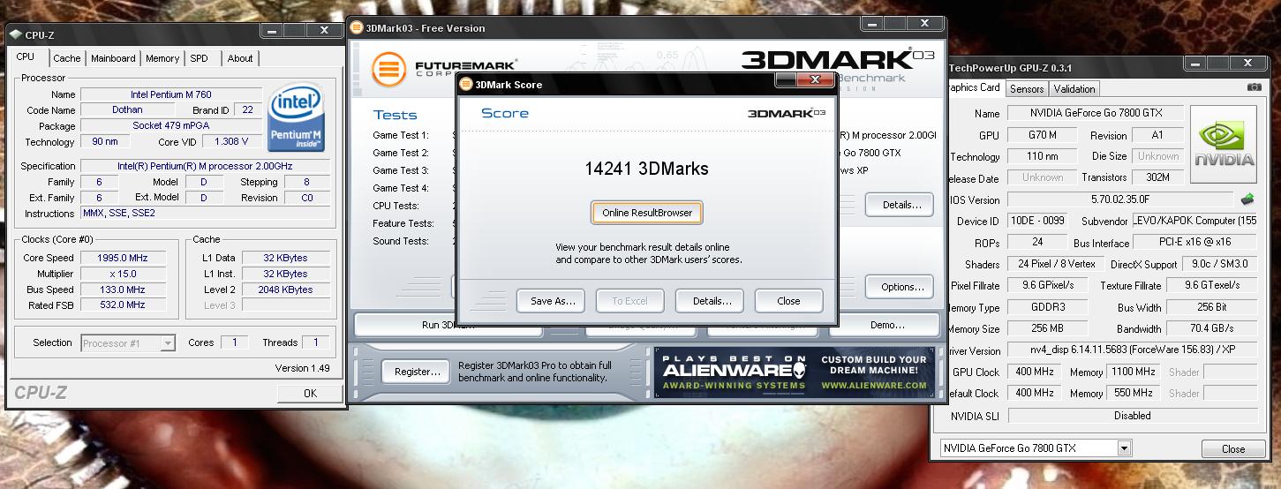
Task: Click the GPU value G70M in GPU-Z
Action: (x=1043, y=135)
